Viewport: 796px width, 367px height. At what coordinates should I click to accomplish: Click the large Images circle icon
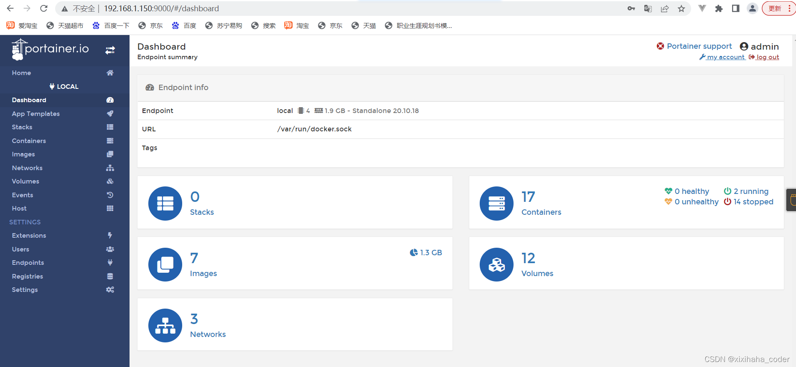[x=165, y=264]
